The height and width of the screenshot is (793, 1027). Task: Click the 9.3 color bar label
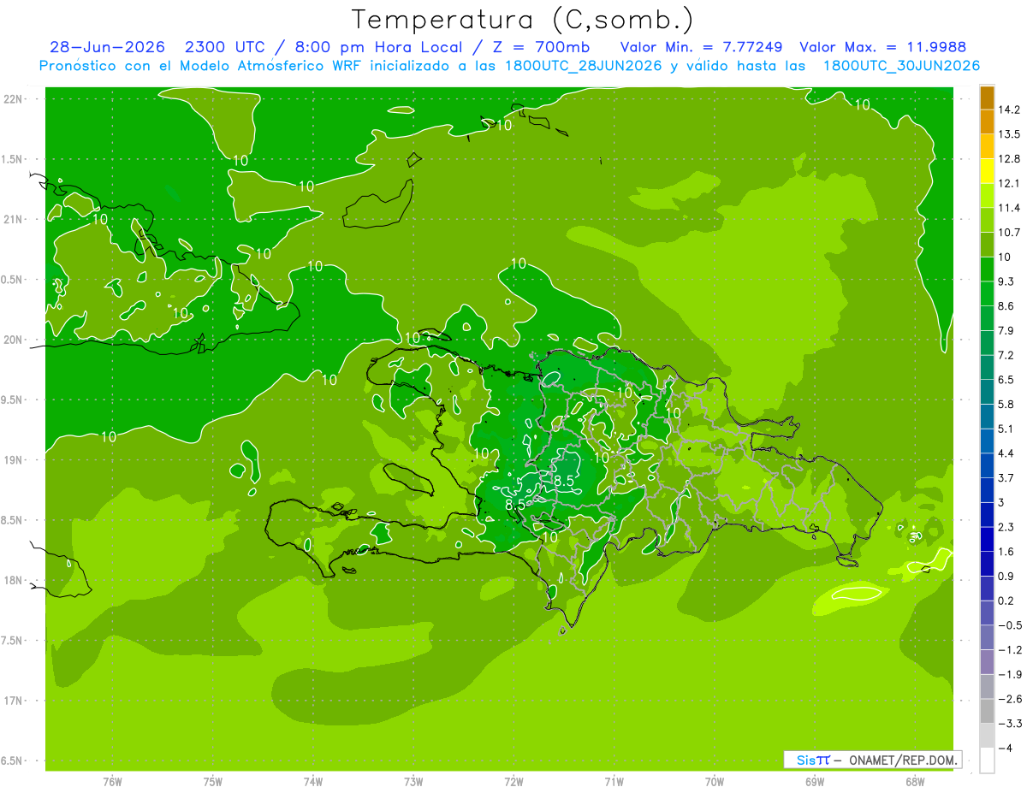point(1006,281)
